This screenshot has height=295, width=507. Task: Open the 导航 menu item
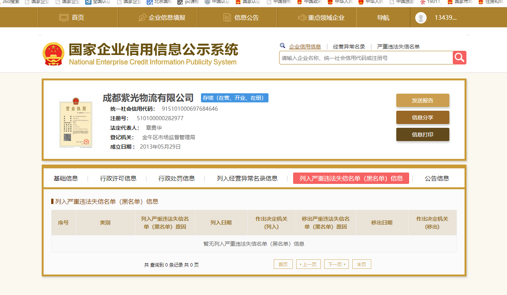383,18
